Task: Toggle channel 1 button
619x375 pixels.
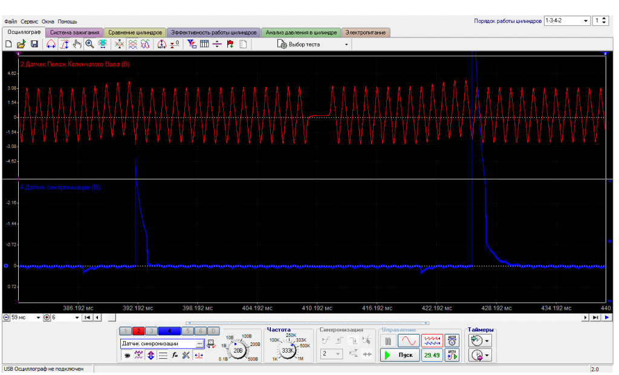Action: (x=126, y=332)
